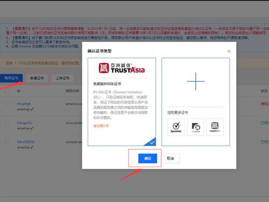269x202 pixels.
Task: Check the box for row KIrujWgK
Action: pos(7,104)
